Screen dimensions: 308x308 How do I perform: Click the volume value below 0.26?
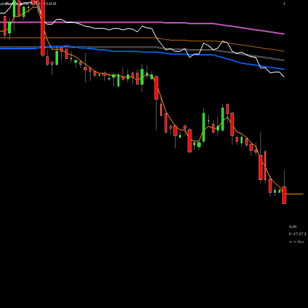[x=298, y=234]
